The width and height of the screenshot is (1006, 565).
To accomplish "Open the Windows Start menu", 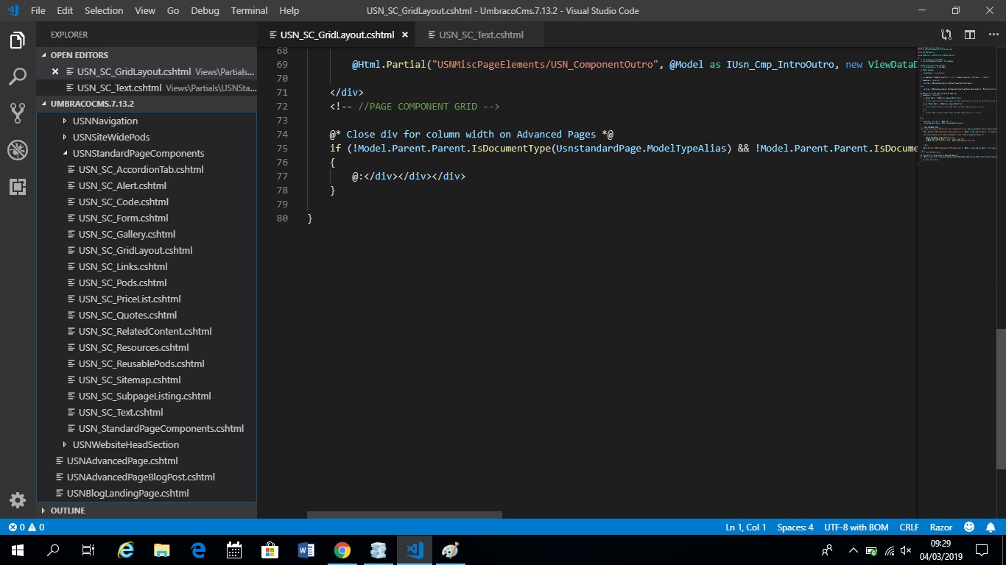I will [18, 550].
